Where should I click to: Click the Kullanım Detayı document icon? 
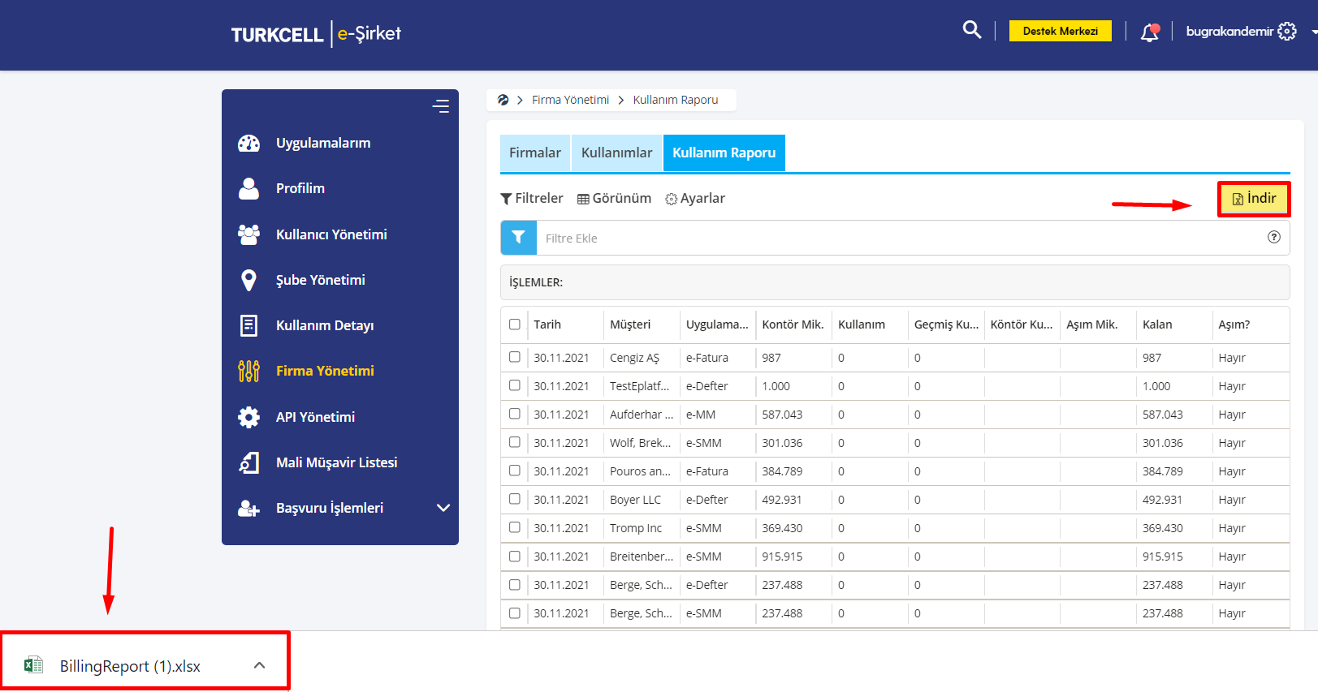click(248, 325)
